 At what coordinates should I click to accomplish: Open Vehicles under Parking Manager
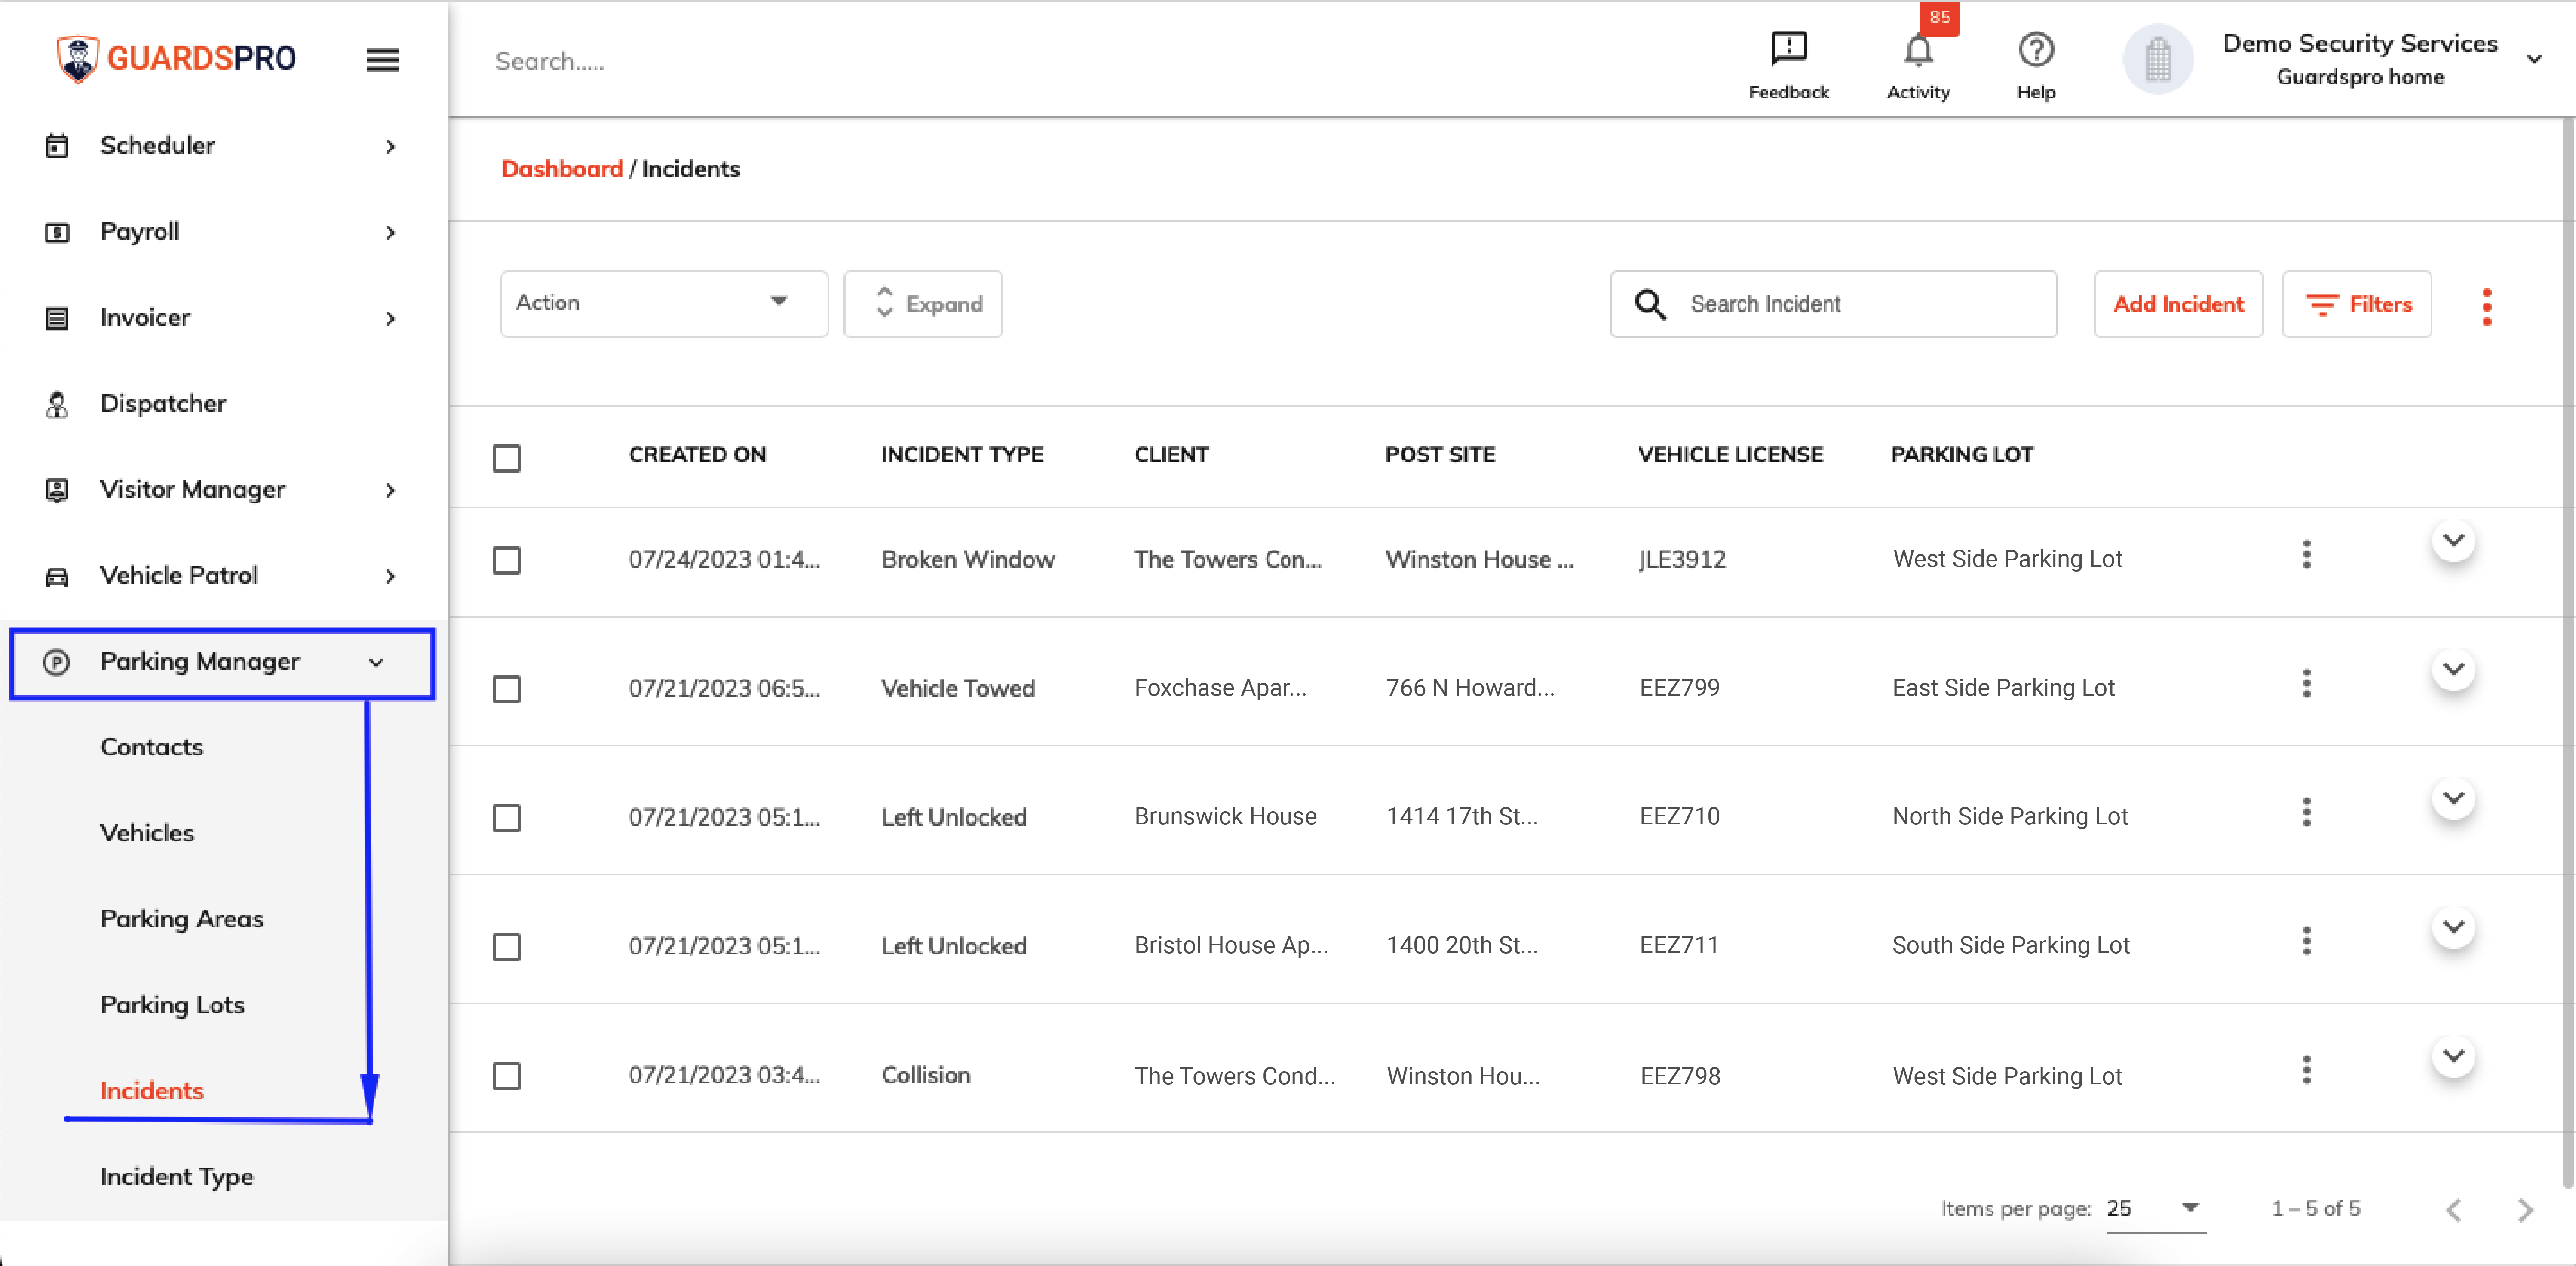coord(147,833)
